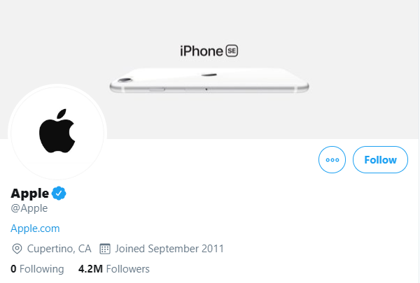Click the iPhone wordmark in the header
This screenshot has height=283, width=420.
201,51
